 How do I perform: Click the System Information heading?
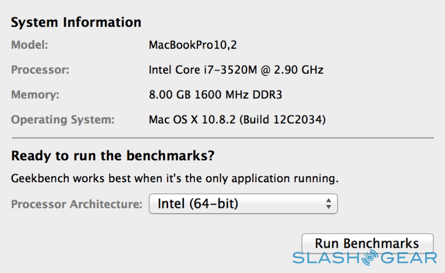click(x=76, y=22)
